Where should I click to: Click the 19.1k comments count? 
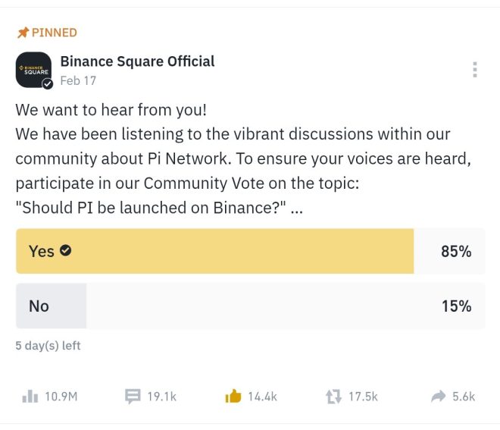point(161,396)
